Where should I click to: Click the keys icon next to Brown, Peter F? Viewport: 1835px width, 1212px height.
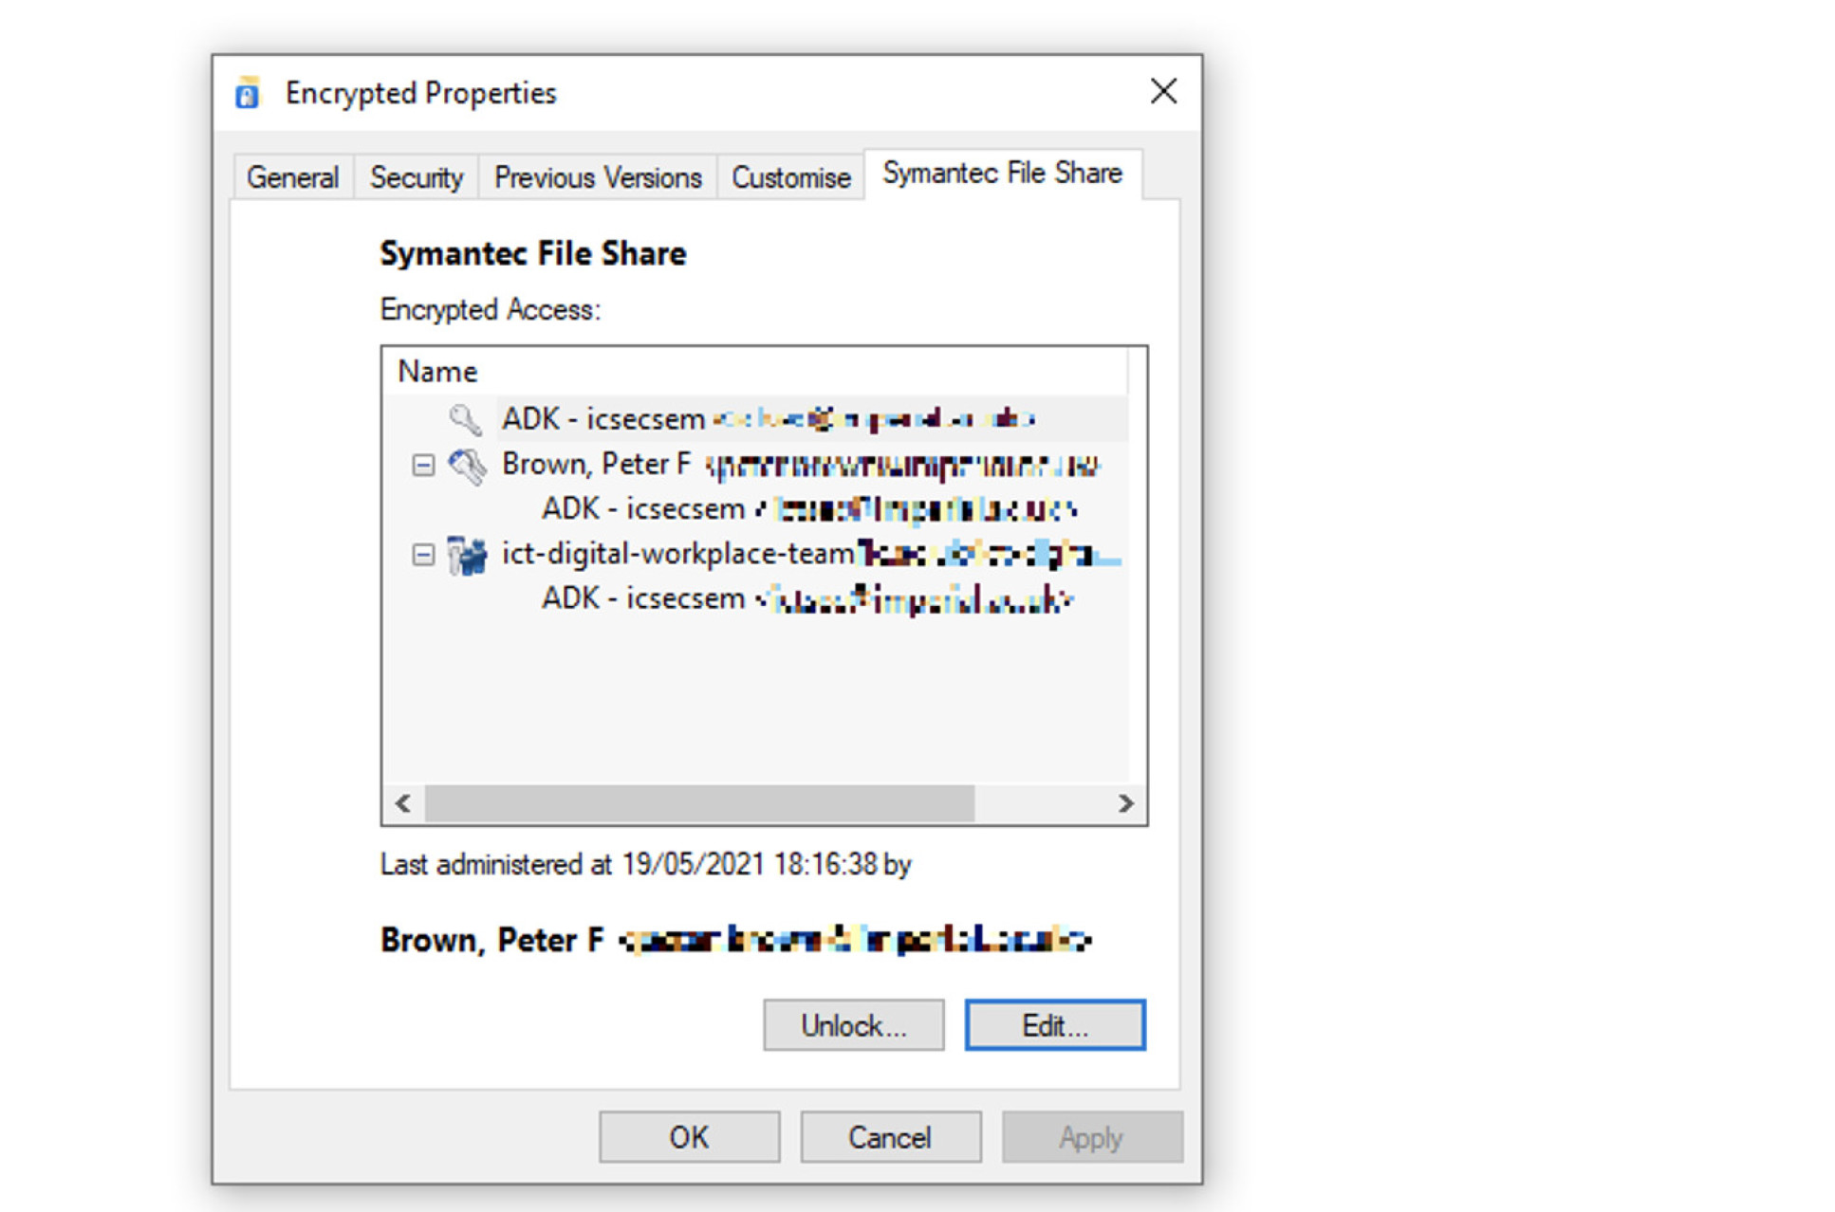(467, 466)
